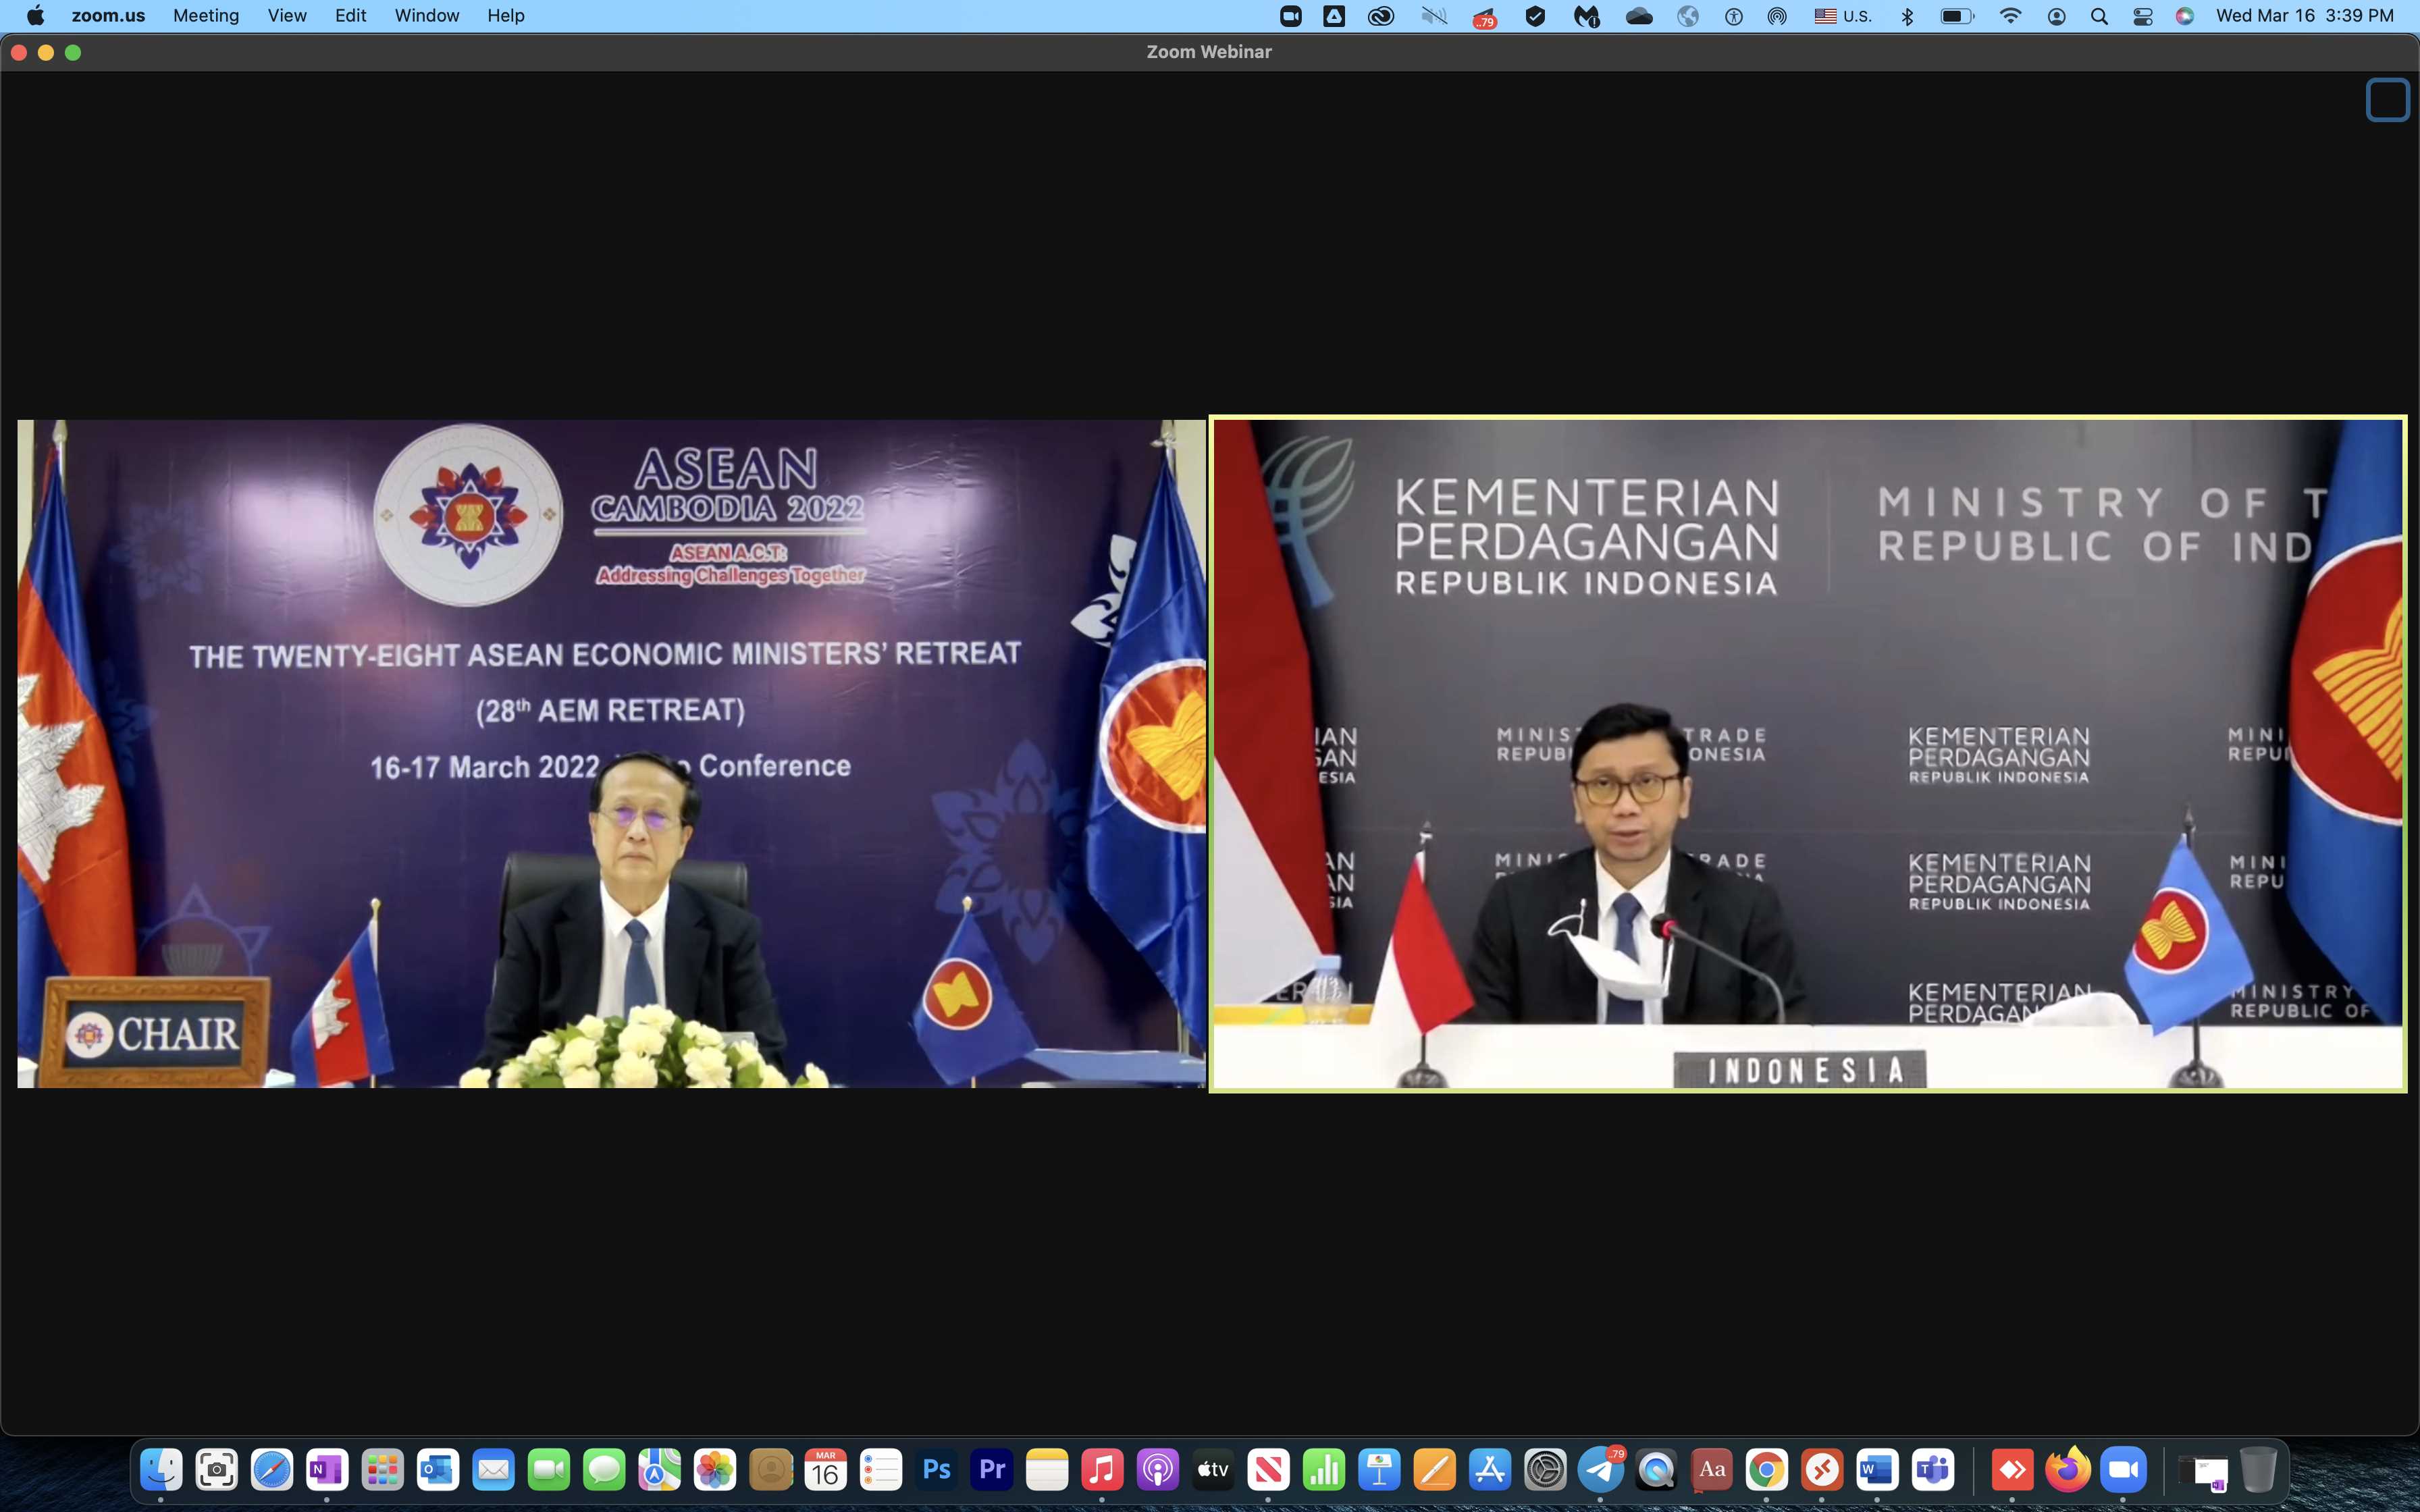Open the Creative Cloud menu bar icon
This screenshot has width=2420, height=1512.
(x=1381, y=16)
